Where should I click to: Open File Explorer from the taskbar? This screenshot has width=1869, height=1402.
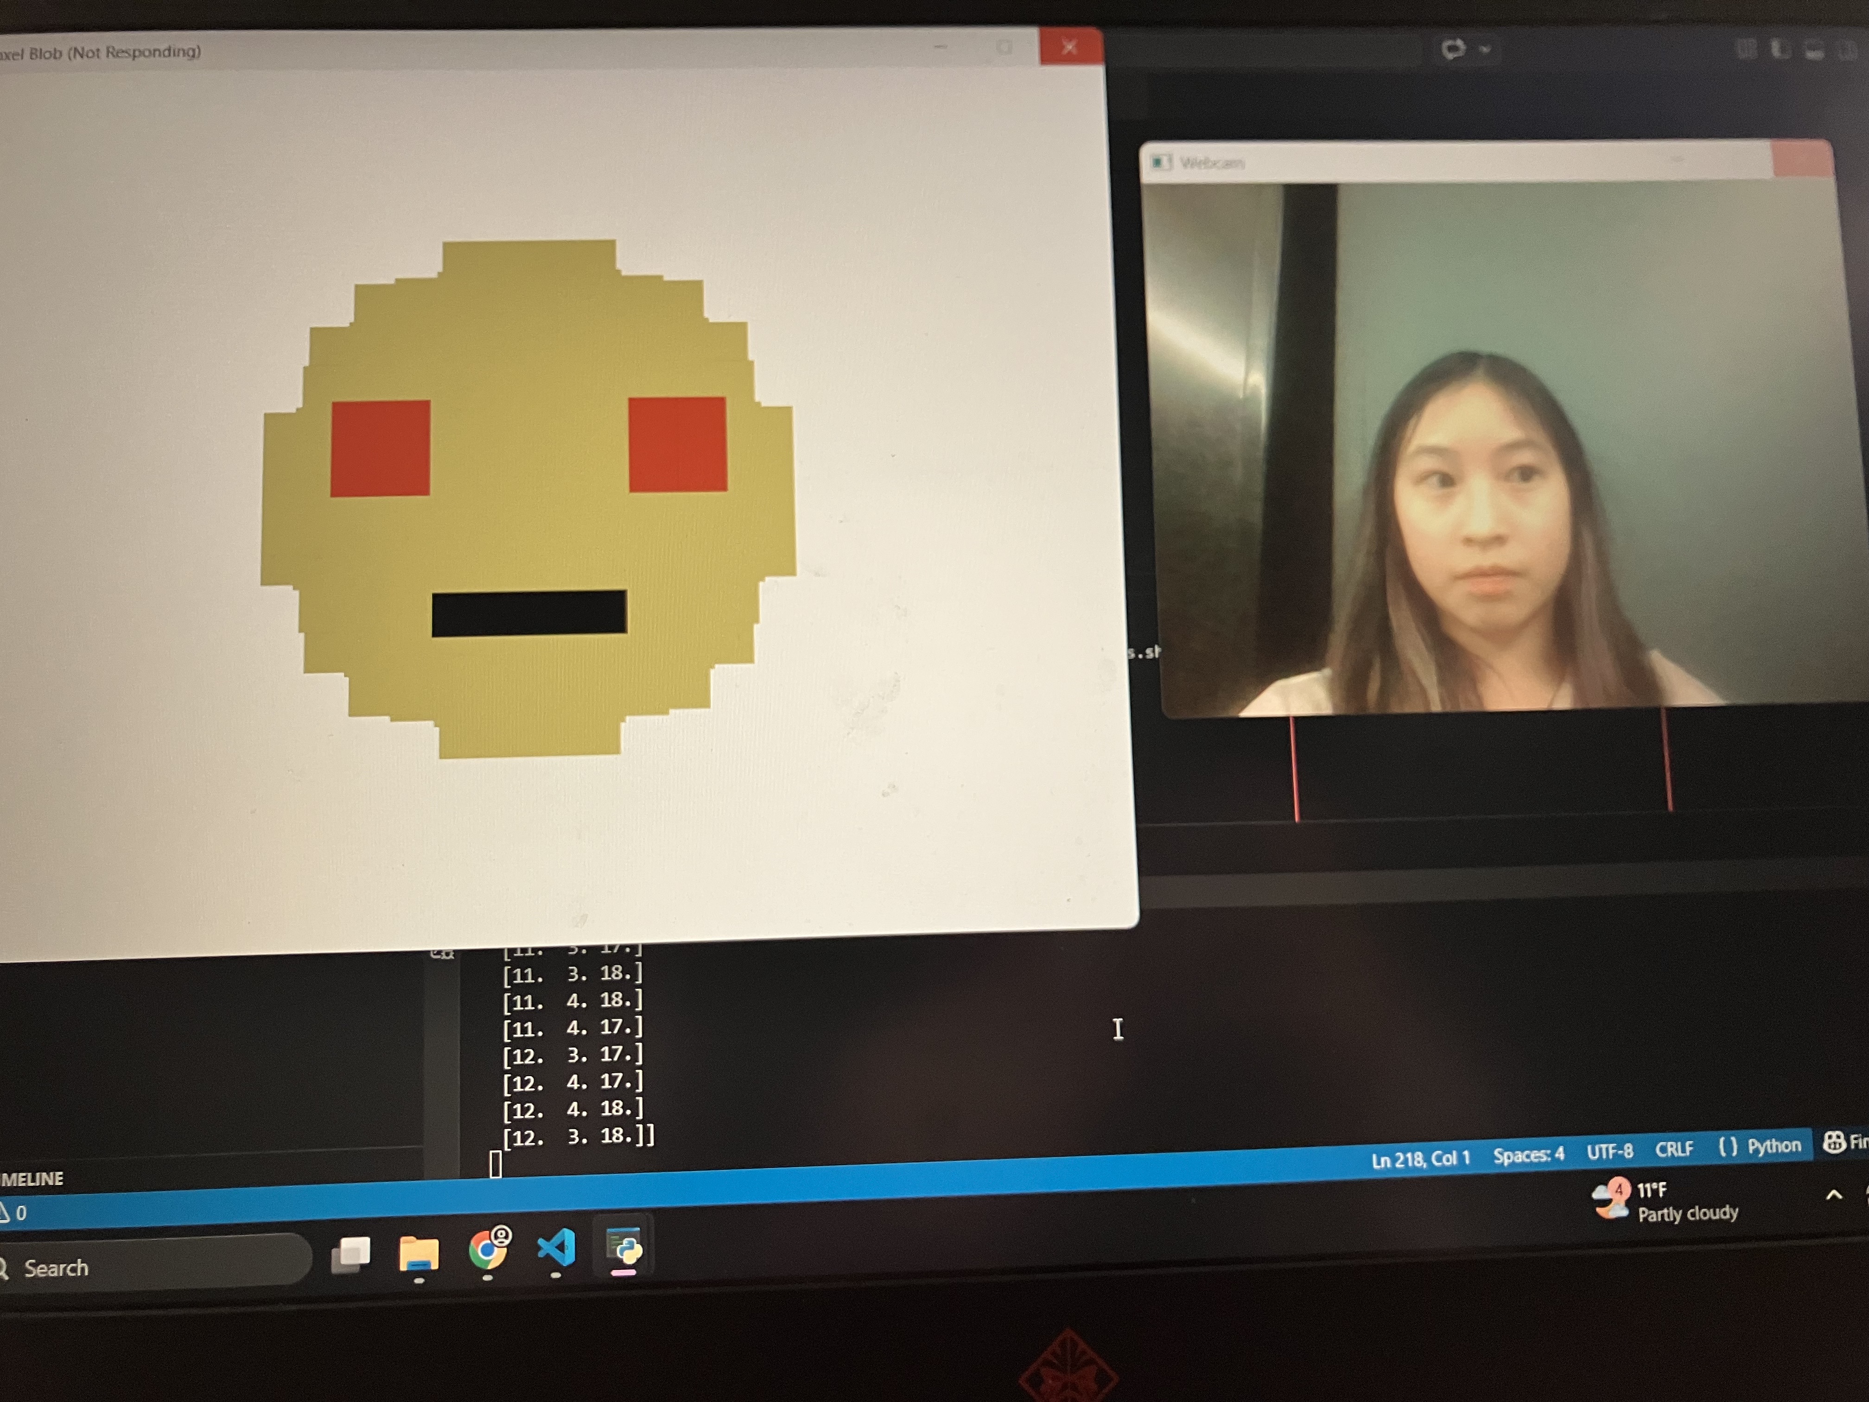pos(419,1253)
